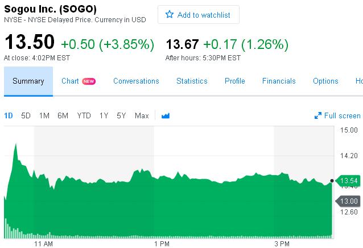The width and height of the screenshot is (363, 248).
Task: Display the Max time range
Action: 142,115
